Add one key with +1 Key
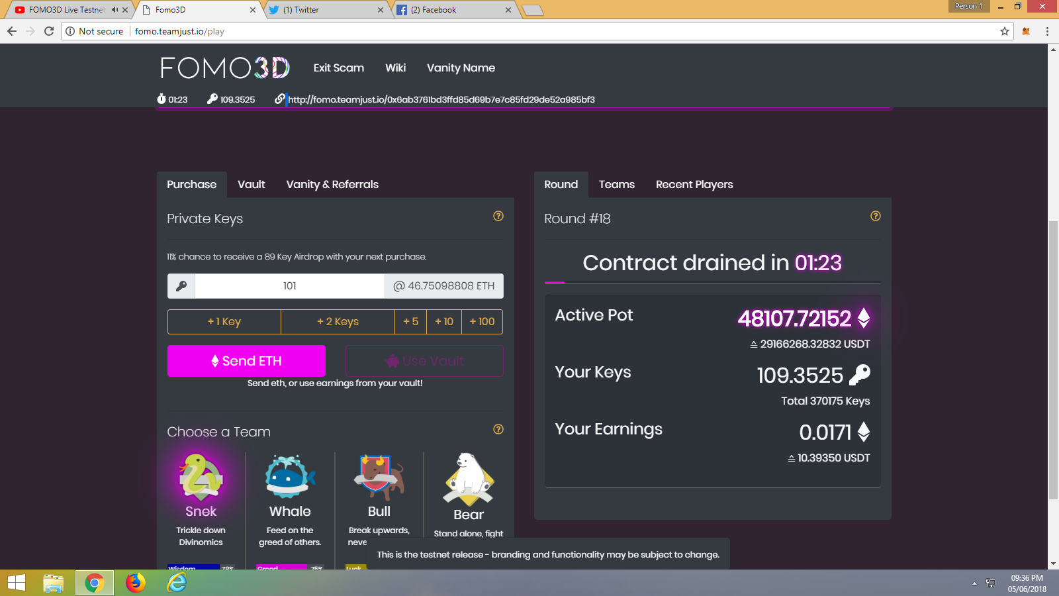The width and height of the screenshot is (1059, 596). 224,322
